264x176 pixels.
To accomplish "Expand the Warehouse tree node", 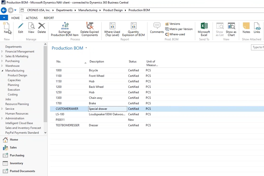I will click(2, 66).
